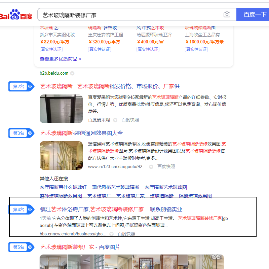The image size is (269, 269).
Task: Open result 艺术玻璃隔断批发价格、市场报价
Action: point(112,86)
